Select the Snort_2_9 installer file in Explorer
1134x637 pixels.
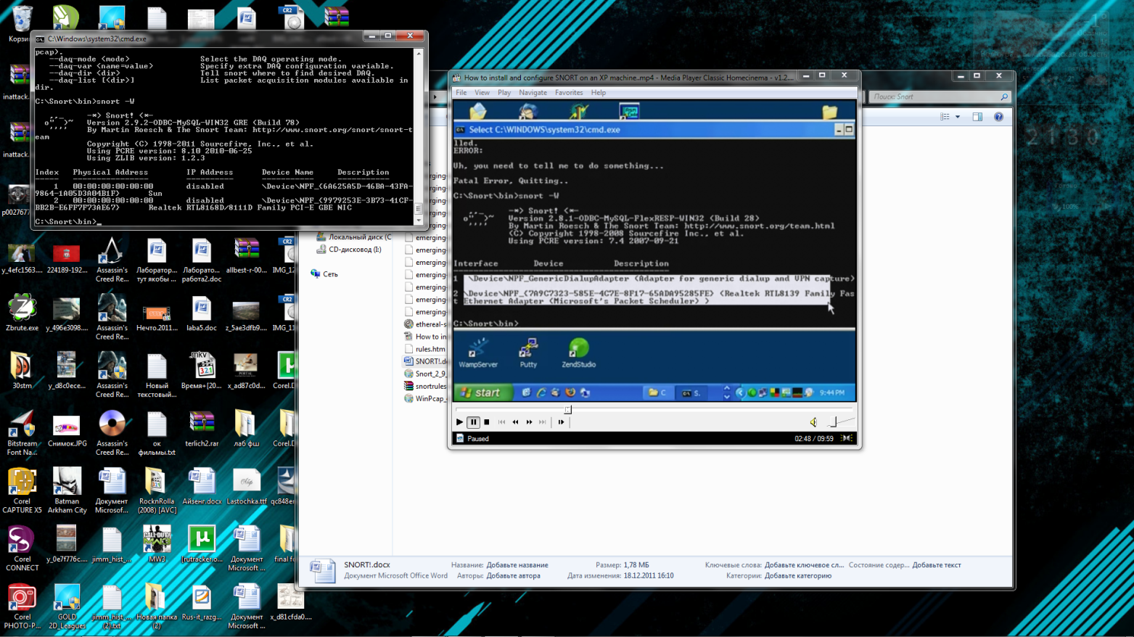425,374
